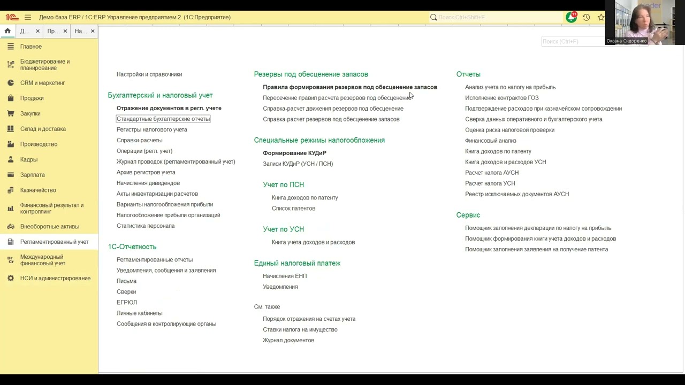Open Начисления дивидендов
This screenshot has width=685, height=385.
148,183
